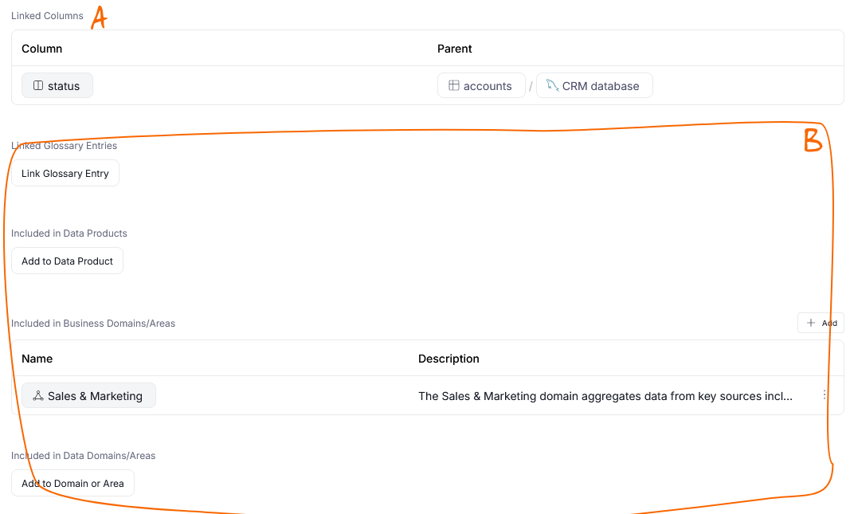Click the database icon beside CRM database
Screen dimensions: 854x514
pos(552,86)
